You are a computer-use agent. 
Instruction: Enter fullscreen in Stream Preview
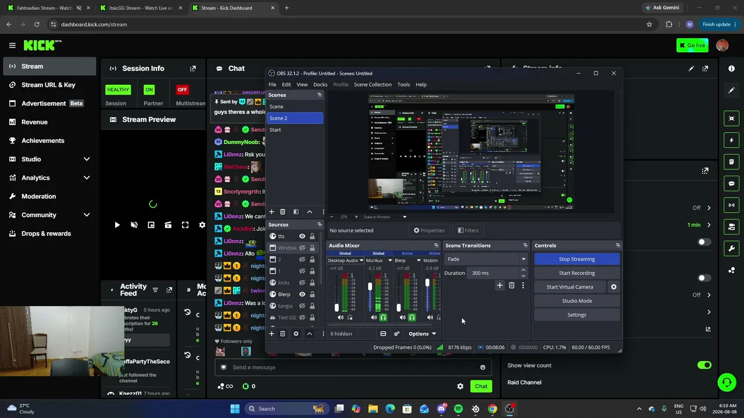185,225
